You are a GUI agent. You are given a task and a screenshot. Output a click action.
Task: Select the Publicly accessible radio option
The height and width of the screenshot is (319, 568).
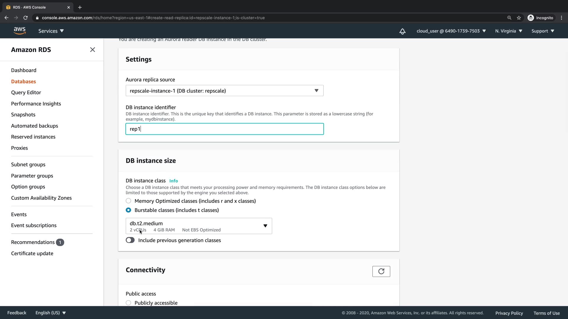pyautogui.click(x=128, y=303)
